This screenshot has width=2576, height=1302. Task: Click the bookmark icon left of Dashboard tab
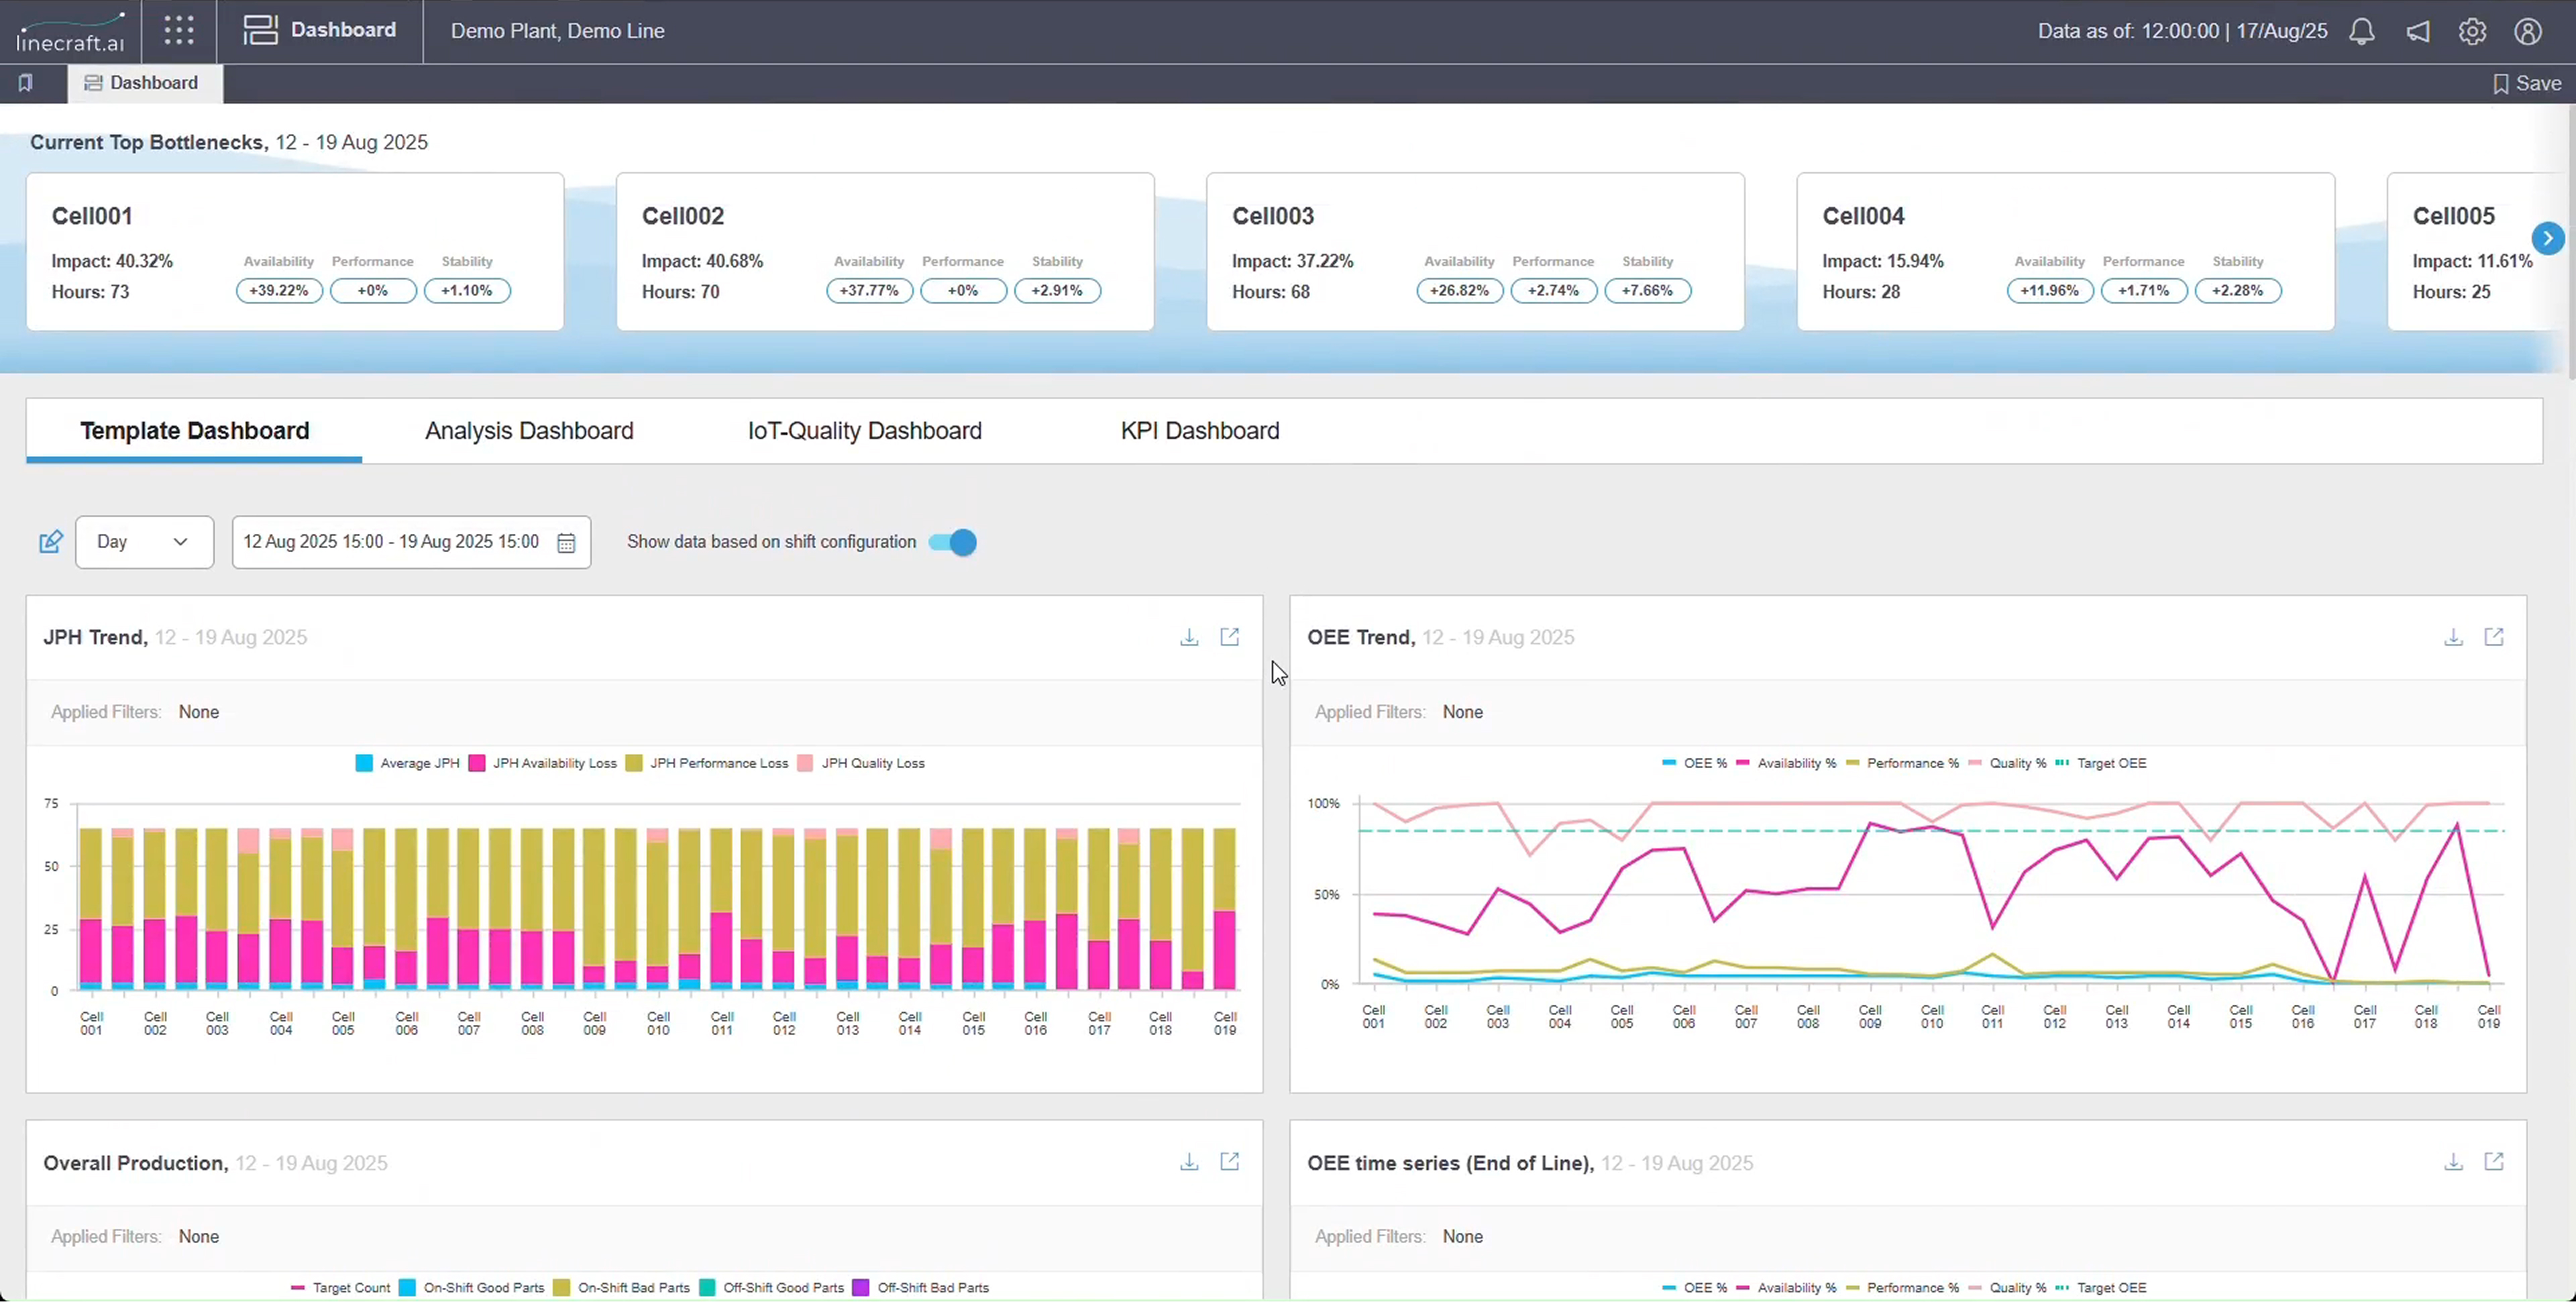26,83
